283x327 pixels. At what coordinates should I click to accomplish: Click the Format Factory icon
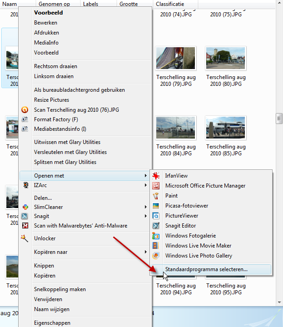coord(25,119)
